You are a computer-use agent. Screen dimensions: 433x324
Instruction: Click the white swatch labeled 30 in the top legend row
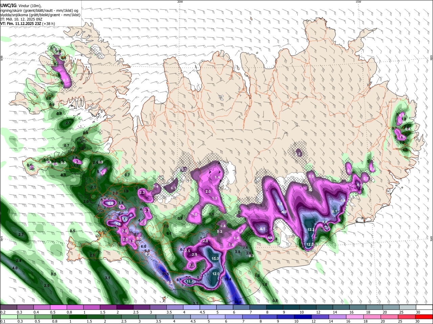click(x=424, y=307)
